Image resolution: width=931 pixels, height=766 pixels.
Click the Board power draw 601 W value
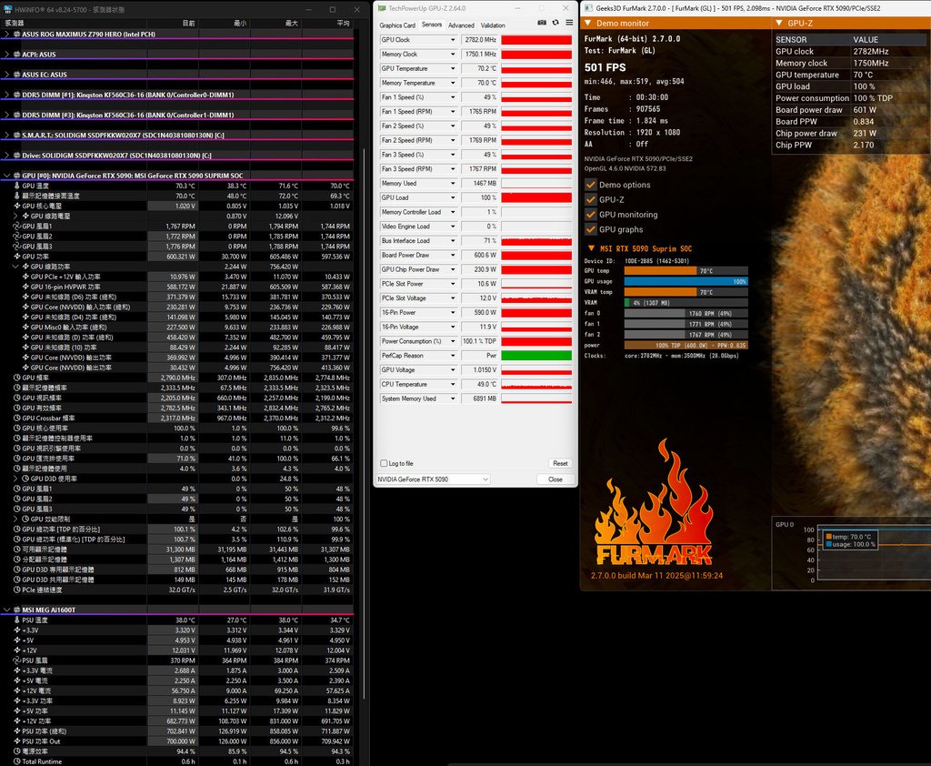tap(865, 110)
